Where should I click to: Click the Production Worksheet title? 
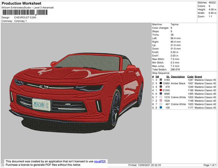[21, 3]
